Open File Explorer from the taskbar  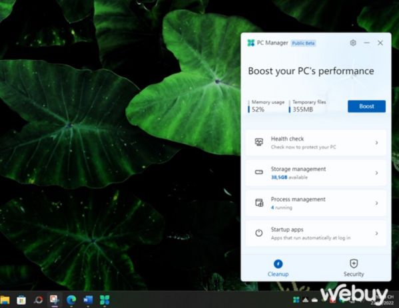point(5,300)
